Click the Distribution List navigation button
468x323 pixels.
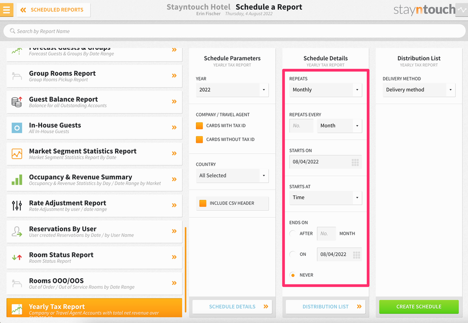click(326, 307)
